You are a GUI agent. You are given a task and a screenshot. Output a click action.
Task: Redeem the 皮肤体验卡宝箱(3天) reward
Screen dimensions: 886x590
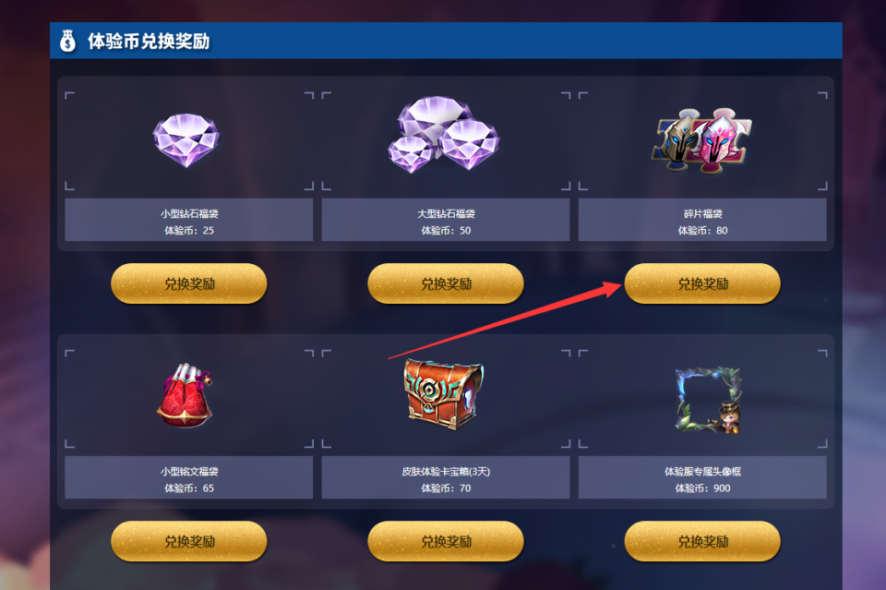[446, 541]
